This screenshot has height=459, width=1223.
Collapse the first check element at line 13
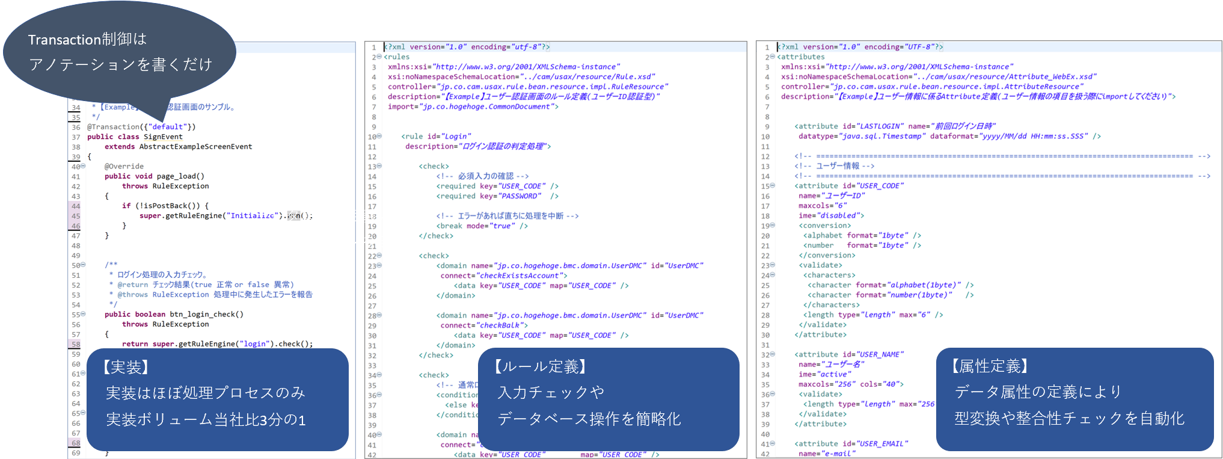[x=379, y=166]
